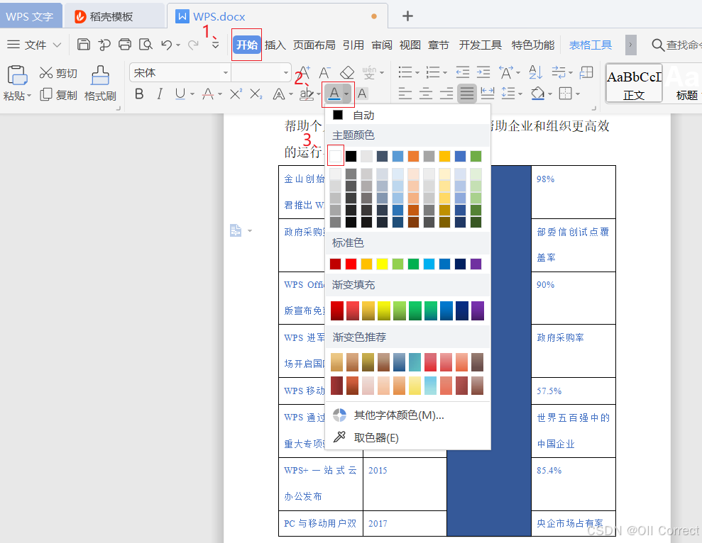This screenshot has height=543, width=702.
Task: Click the Subscript X₂ icon
Action: 256,94
